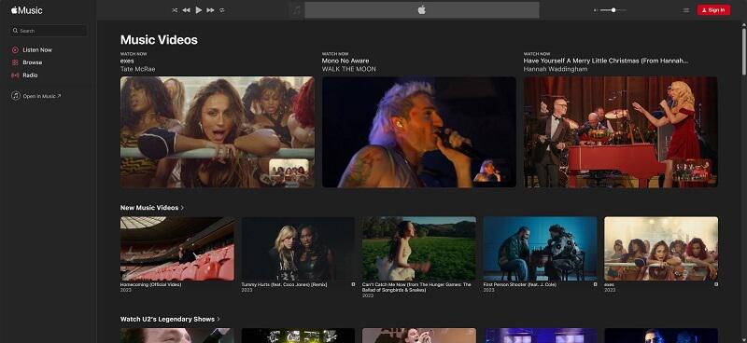Open the First Person Shooter video thumbnail
The image size is (747, 343).
click(x=541, y=248)
